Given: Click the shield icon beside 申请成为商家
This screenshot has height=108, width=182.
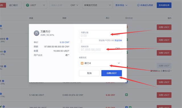Looking at the screenshot, I should click(x=138, y=5).
